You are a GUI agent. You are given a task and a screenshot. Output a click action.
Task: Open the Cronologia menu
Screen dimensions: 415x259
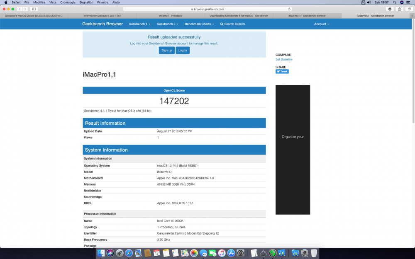coord(68,2)
